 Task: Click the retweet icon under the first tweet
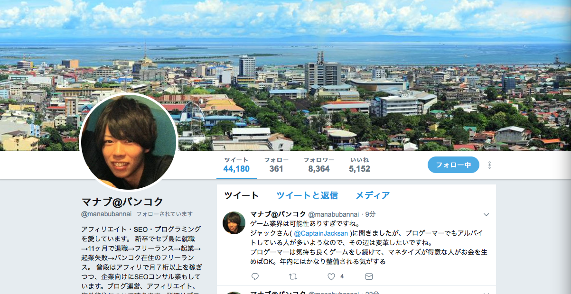point(293,276)
